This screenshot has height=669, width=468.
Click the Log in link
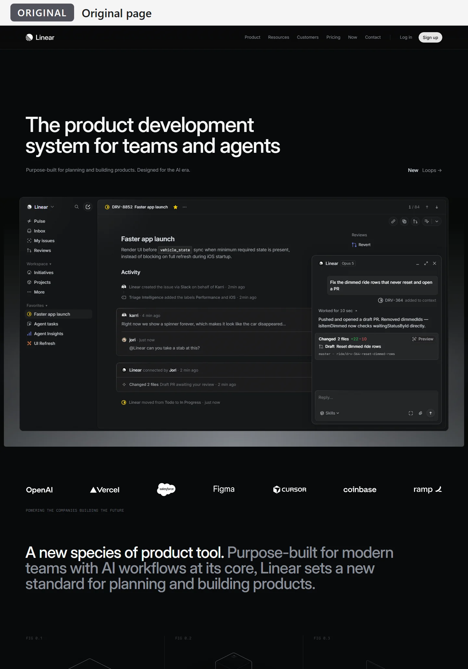tap(406, 37)
